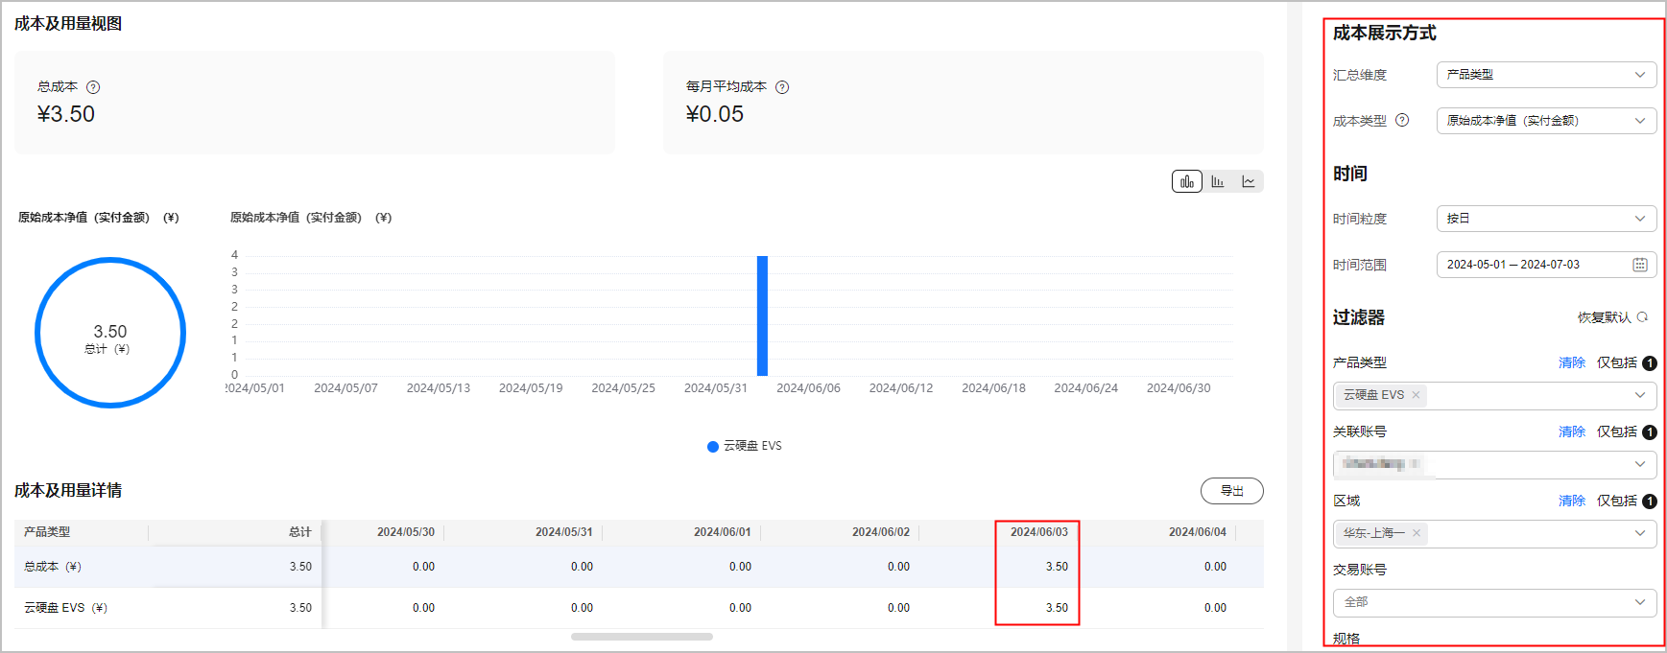Screen dimensions: 1667x653
Task: Click 3.50 cell in 总成本 row under 2024/06/03
Action: point(1057,567)
